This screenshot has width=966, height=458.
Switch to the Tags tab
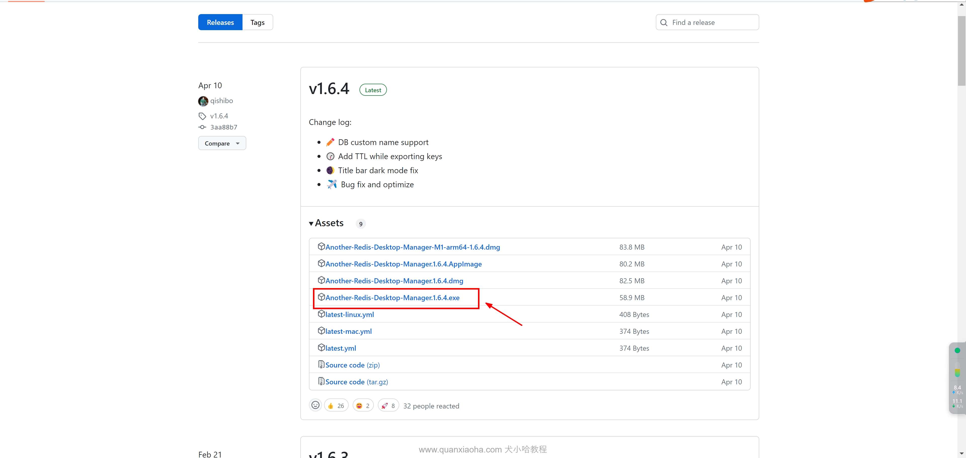(257, 22)
